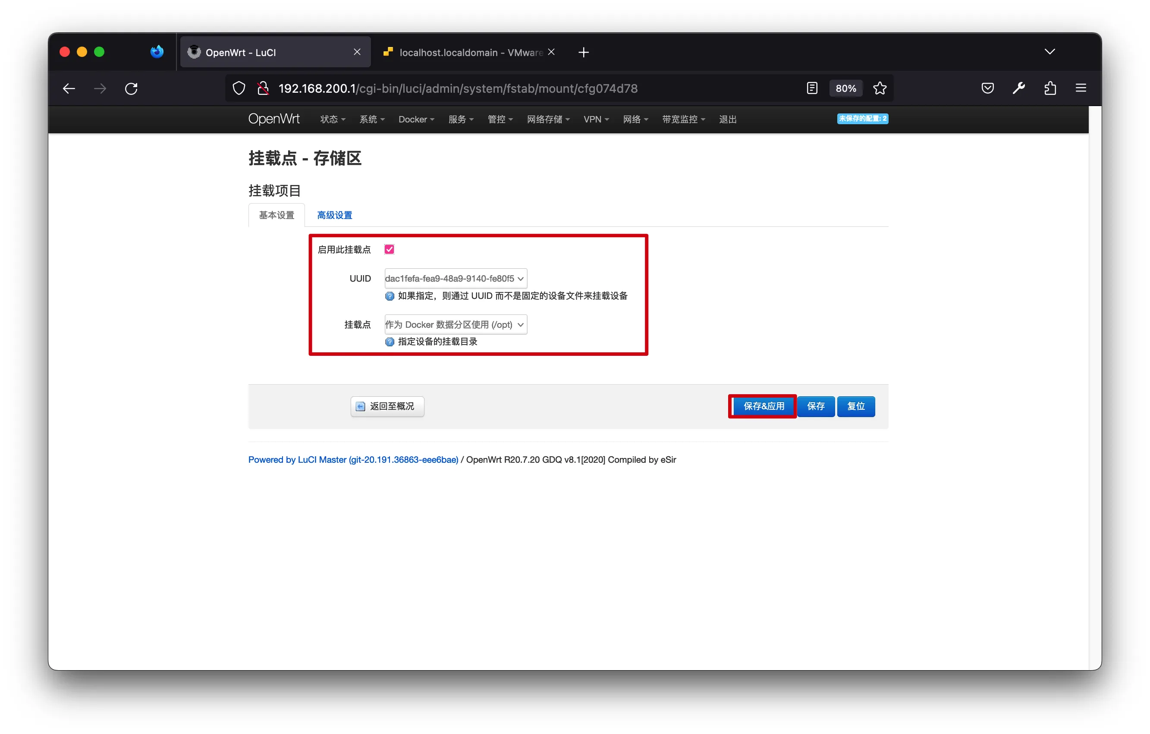
Task: Open the 挂载点 dropdown
Action: [456, 325]
